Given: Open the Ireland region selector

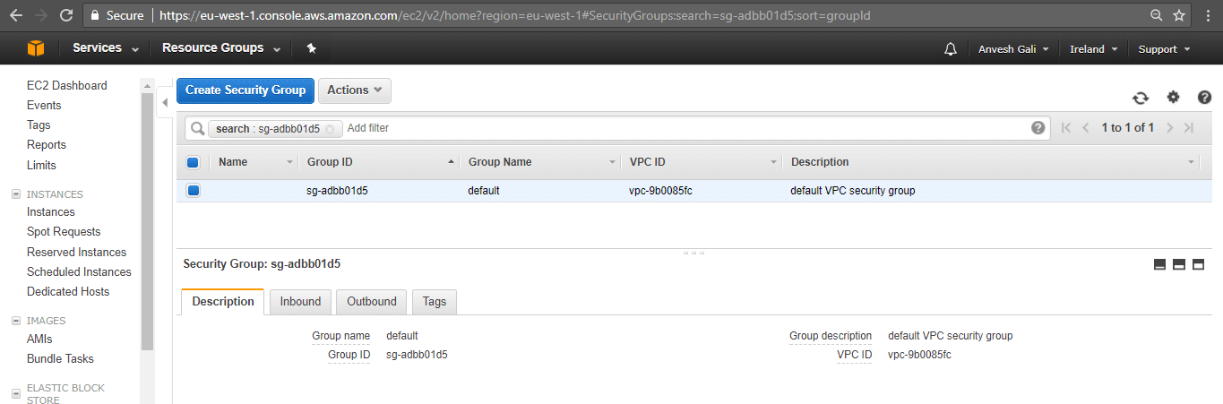Looking at the screenshot, I should (x=1094, y=49).
